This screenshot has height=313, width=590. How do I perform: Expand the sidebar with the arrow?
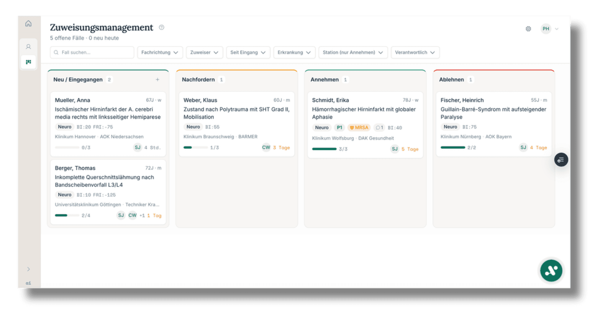click(x=28, y=269)
